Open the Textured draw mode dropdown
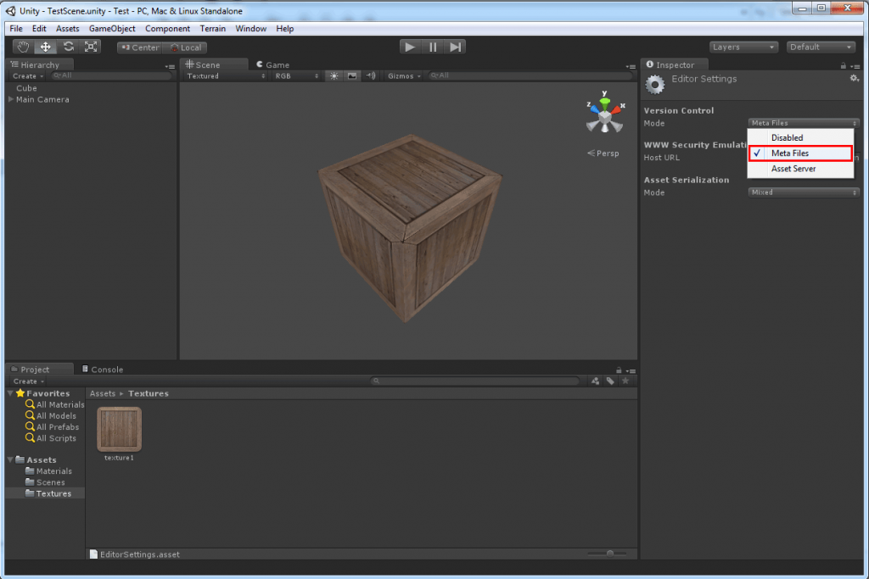869x579 pixels. pyautogui.click(x=226, y=75)
